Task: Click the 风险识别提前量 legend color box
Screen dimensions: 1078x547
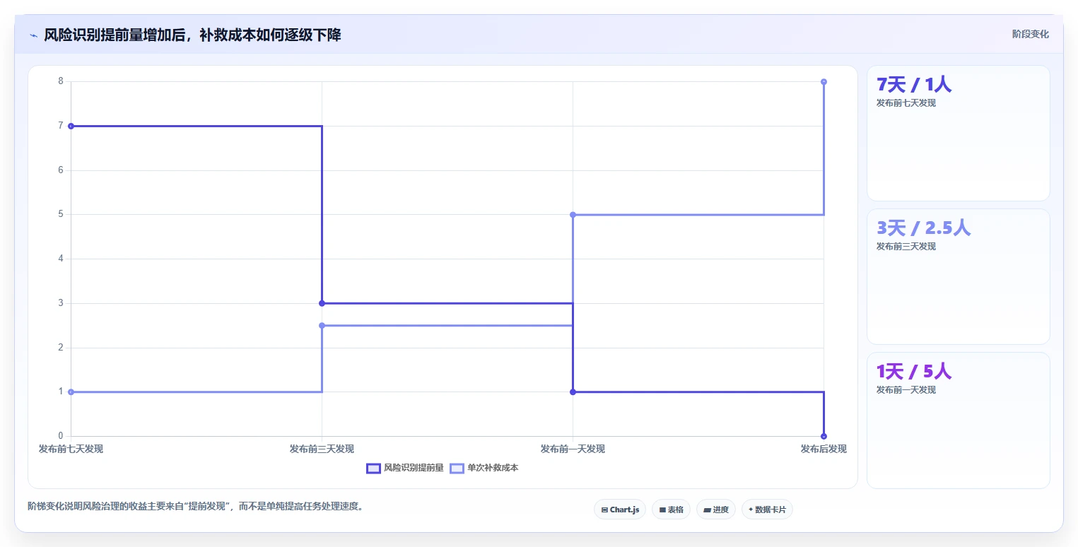Action: pos(373,468)
